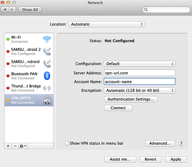Select VPN (PPTP) service

[x=29, y=100]
